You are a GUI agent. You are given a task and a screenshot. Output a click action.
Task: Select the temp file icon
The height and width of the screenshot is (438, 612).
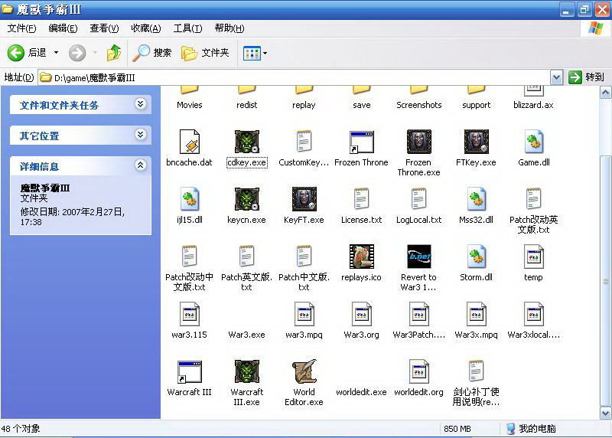tap(533, 257)
